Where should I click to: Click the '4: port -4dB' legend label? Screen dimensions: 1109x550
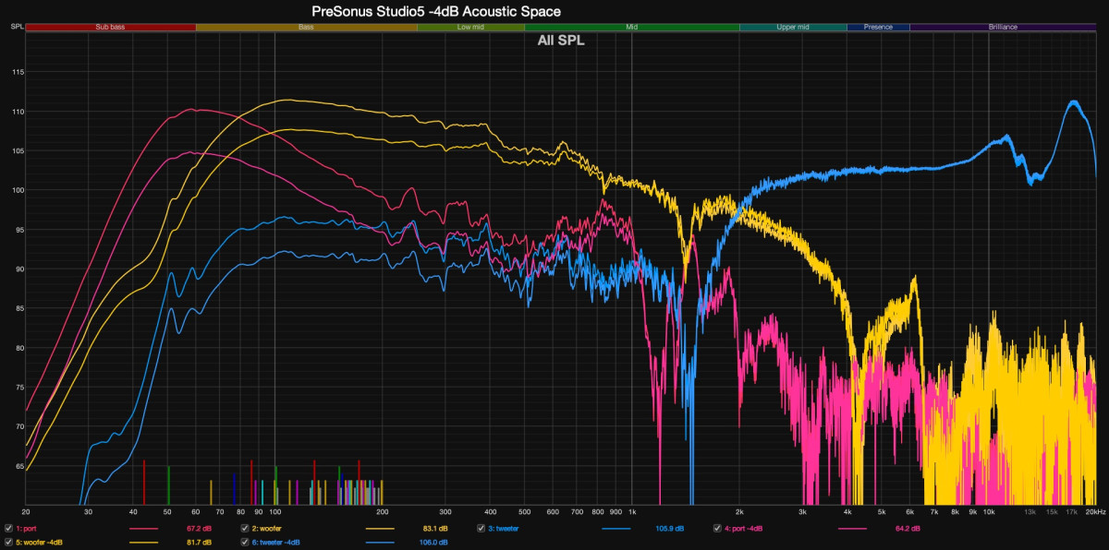745,529
